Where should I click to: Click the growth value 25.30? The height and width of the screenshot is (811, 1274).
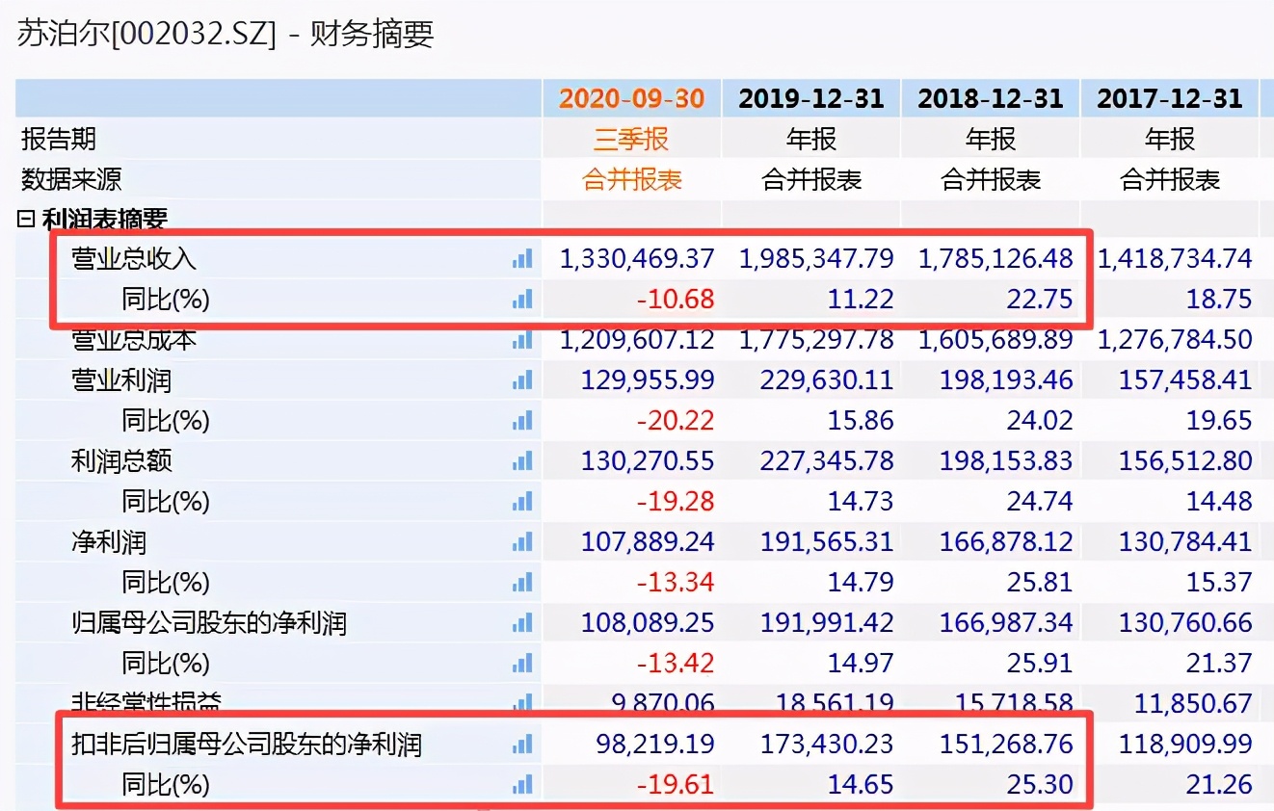pos(1040,785)
